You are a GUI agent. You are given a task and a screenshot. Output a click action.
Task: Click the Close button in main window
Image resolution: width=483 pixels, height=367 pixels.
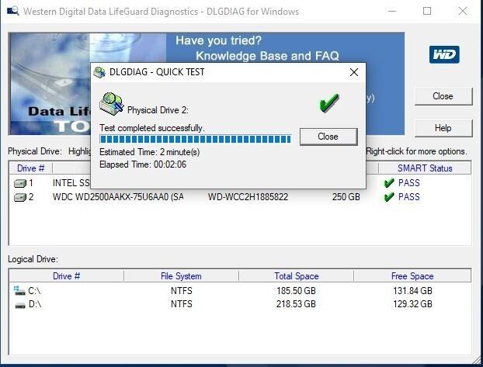point(443,96)
